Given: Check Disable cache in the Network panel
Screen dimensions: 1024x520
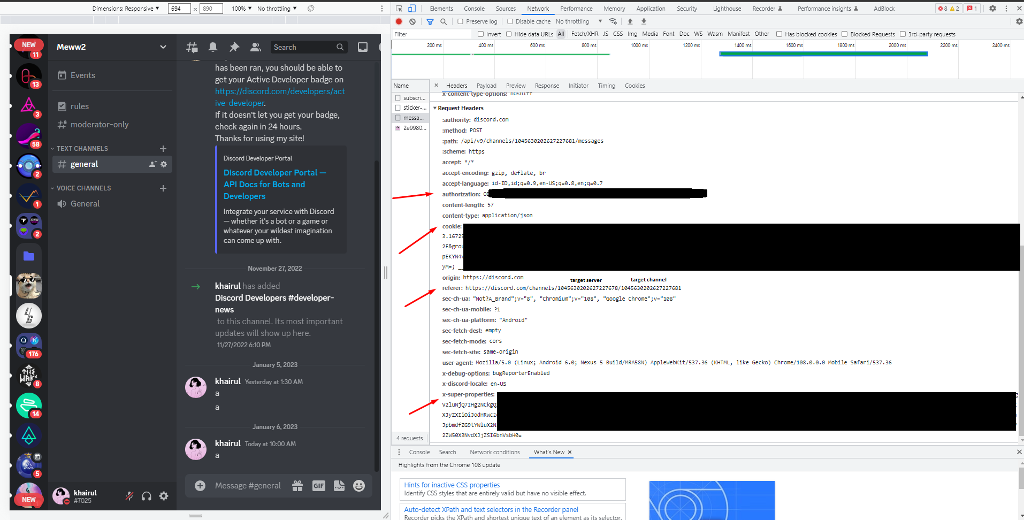Looking at the screenshot, I should 509,21.
